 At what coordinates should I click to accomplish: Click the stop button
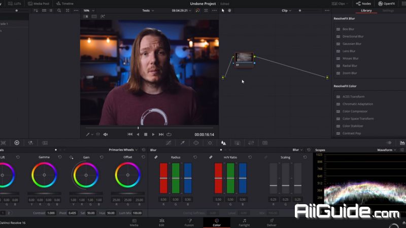pos(146,134)
